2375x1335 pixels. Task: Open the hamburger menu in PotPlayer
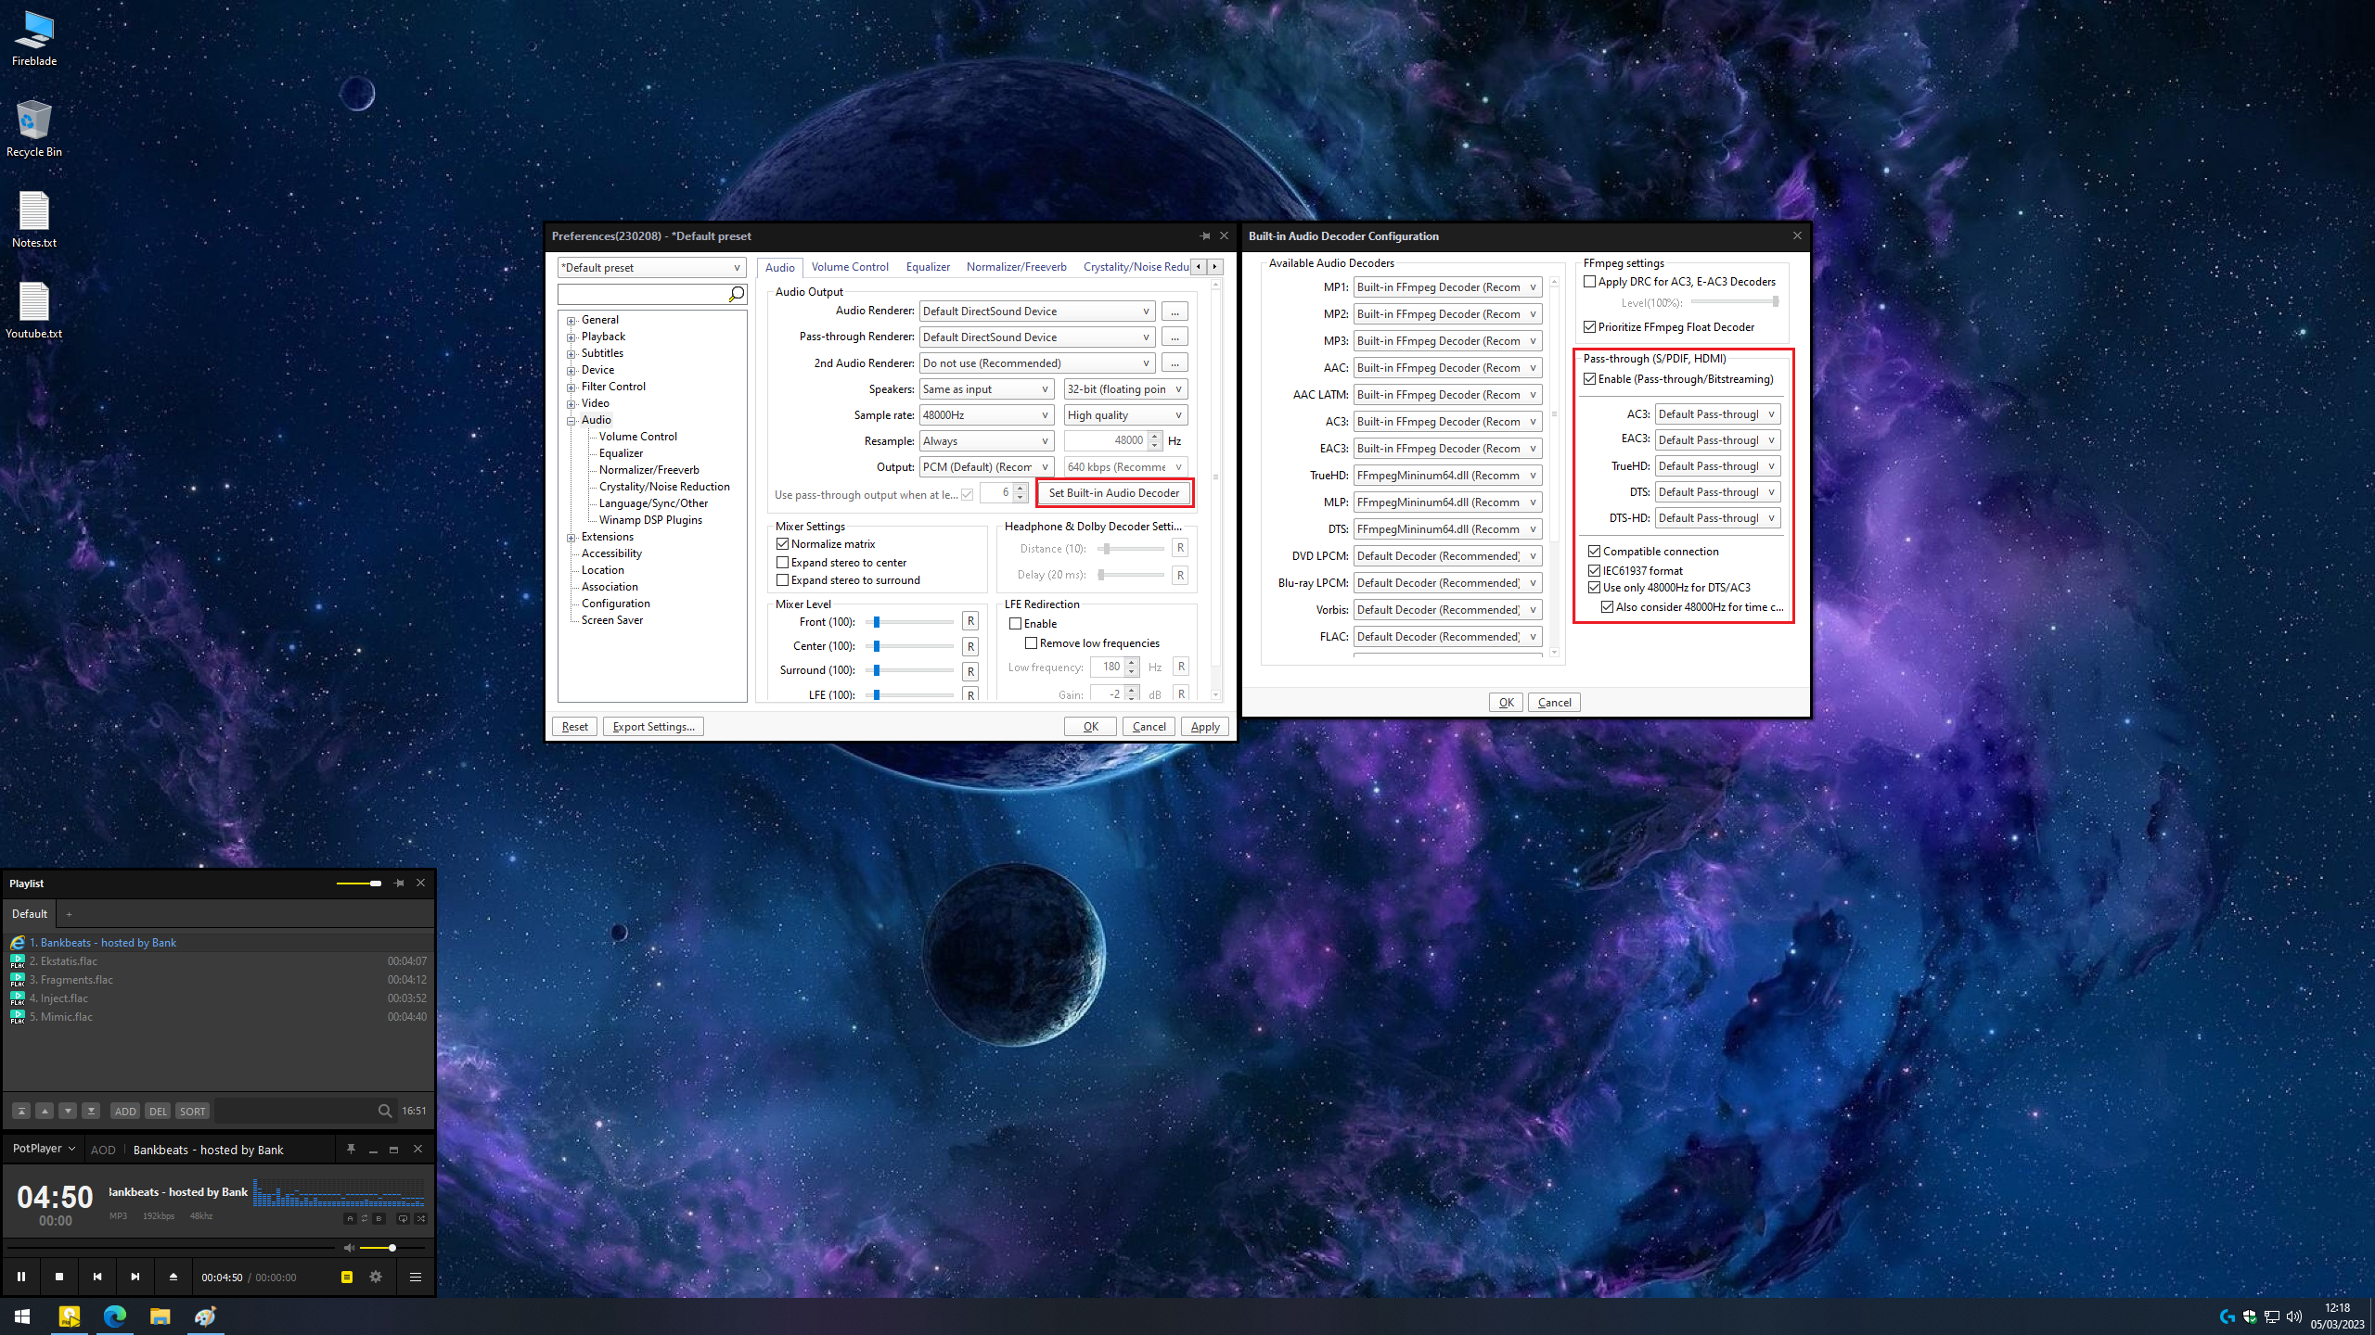pos(416,1277)
